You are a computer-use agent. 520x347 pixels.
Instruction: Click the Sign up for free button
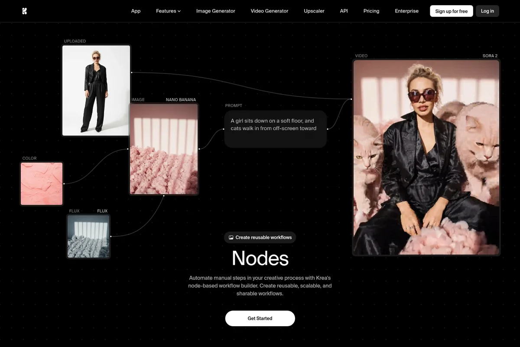(451, 11)
